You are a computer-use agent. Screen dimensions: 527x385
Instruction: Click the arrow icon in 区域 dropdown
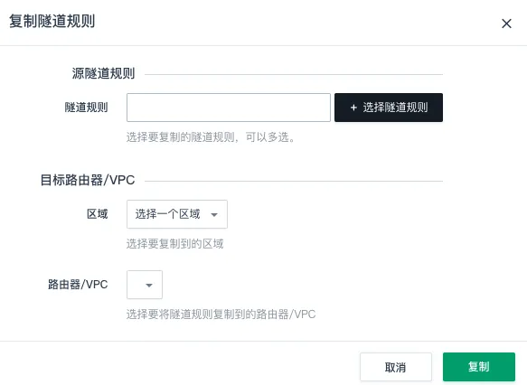(x=214, y=215)
